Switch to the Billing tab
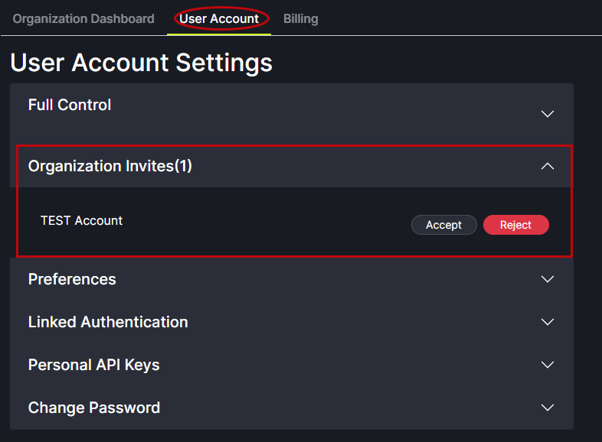This screenshot has width=602, height=442. point(300,18)
